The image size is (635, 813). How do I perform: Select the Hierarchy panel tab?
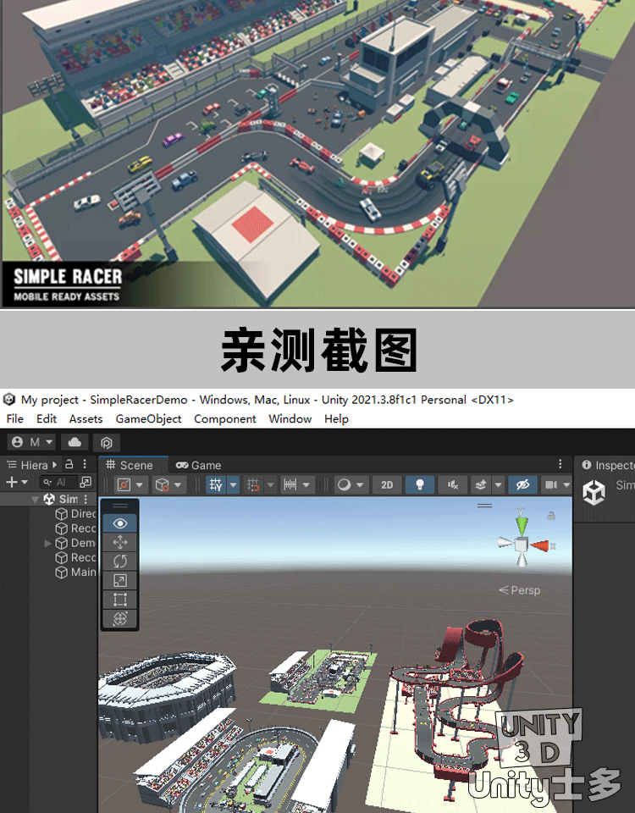(27, 465)
